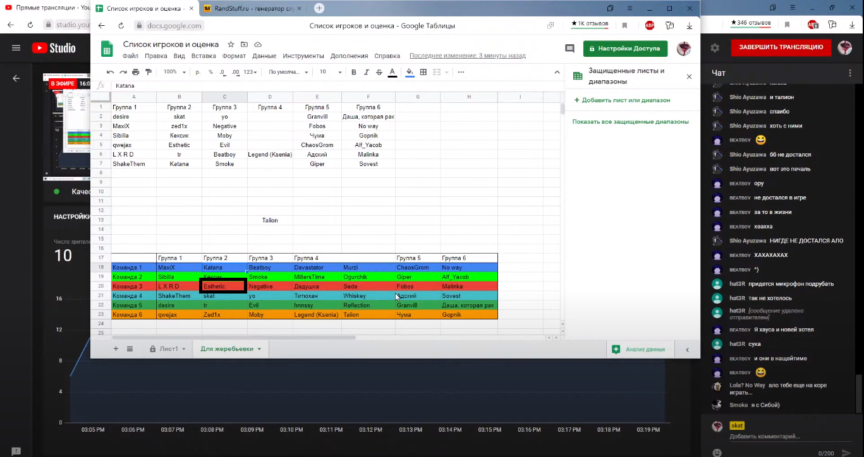Decrease decimal places button
The height and width of the screenshot is (457, 864).
coord(222,72)
